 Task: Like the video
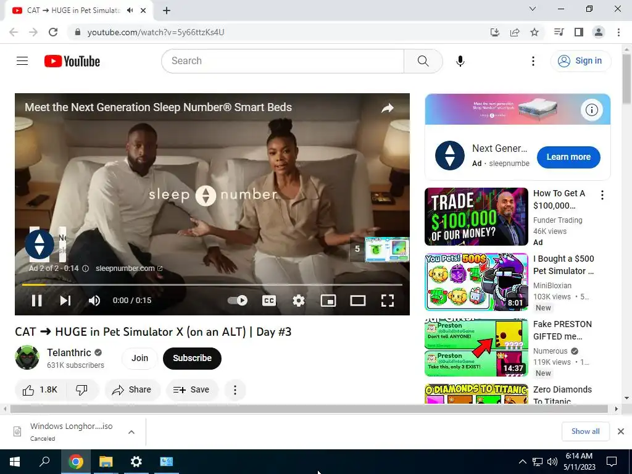pos(40,390)
